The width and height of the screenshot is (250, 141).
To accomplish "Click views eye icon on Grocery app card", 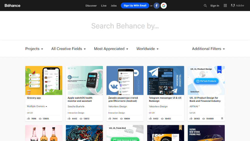I will click(40, 119).
